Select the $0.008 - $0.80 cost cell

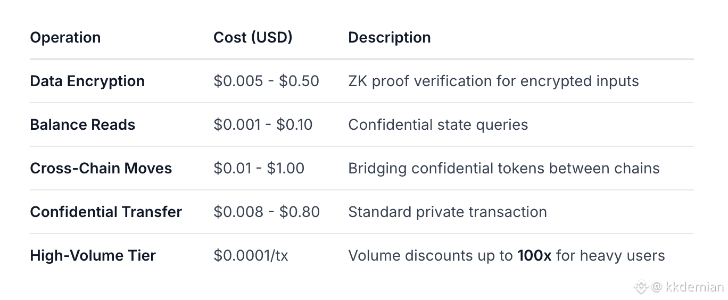coord(267,212)
